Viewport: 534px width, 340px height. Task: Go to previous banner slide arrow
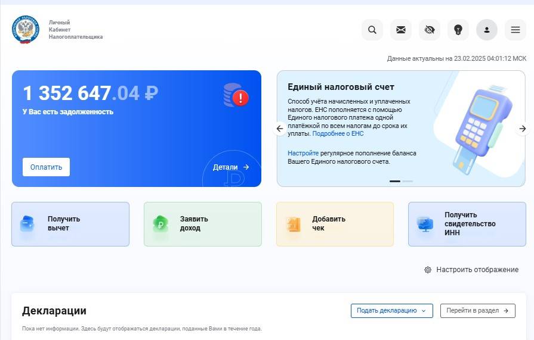coord(280,129)
